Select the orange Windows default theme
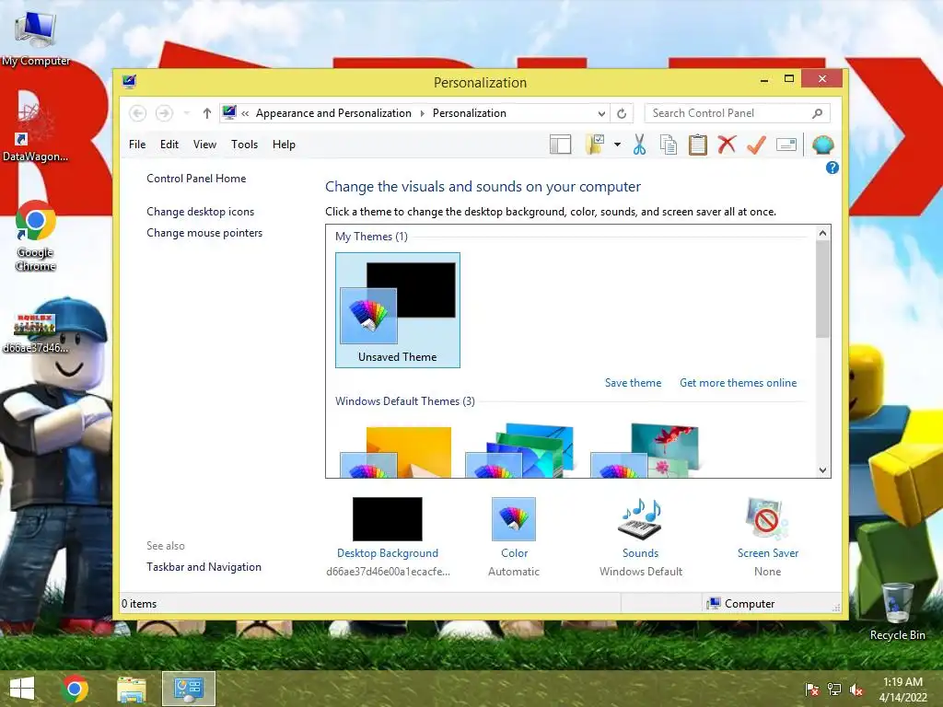This screenshot has height=707, width=943. click(x=396, y=451)
